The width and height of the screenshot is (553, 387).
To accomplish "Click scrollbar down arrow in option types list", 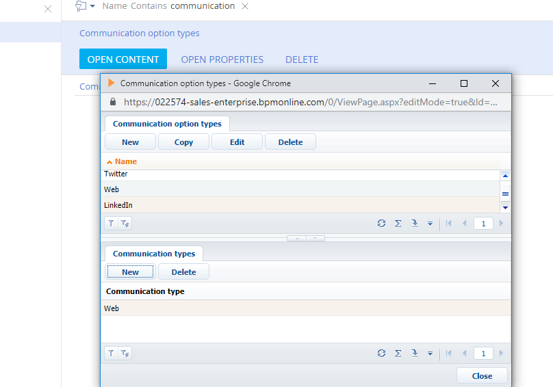I will tap(505, 208).
